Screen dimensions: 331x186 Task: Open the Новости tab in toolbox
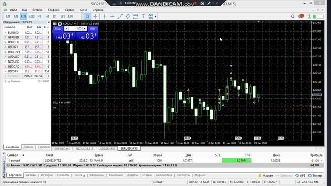pos(63,175)
